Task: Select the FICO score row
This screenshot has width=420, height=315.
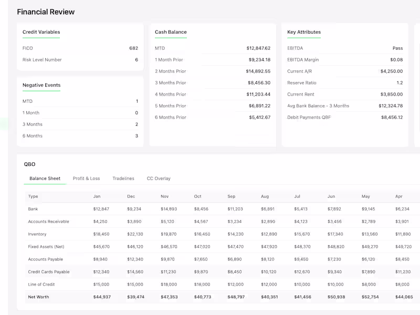Action: 80,48
